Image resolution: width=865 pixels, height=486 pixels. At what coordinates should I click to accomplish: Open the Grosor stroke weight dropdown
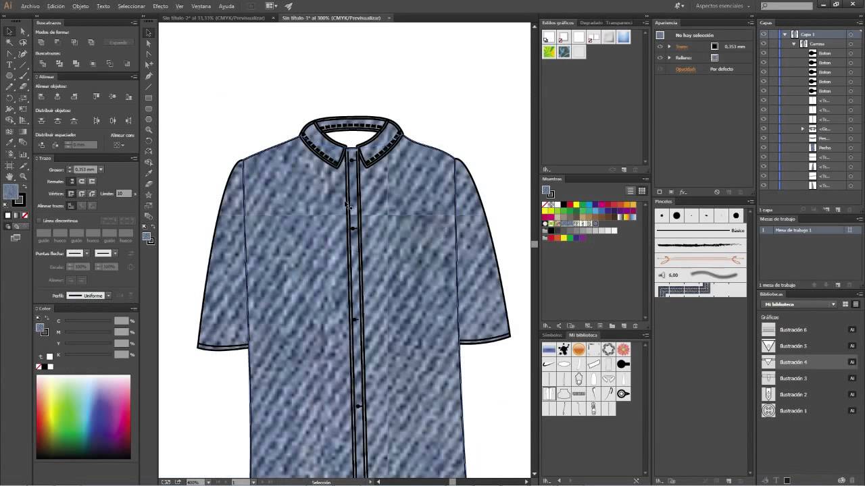pyautogui.click(x=101, y=169)
